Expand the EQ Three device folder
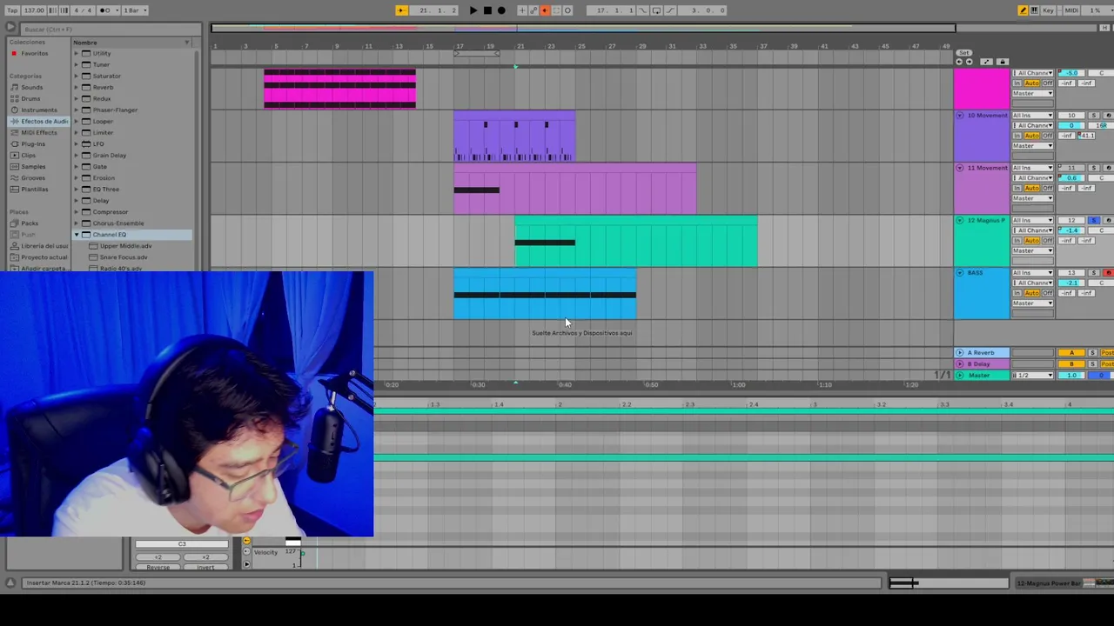The height and width of the screenshot is (626, 1114). [x=76, y=190]
